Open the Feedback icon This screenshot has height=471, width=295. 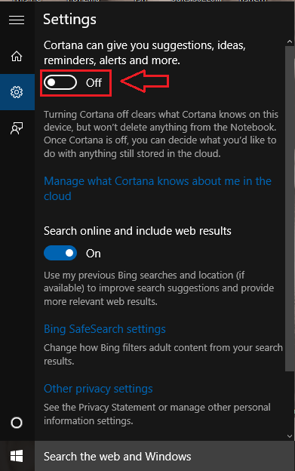(17, 128)
